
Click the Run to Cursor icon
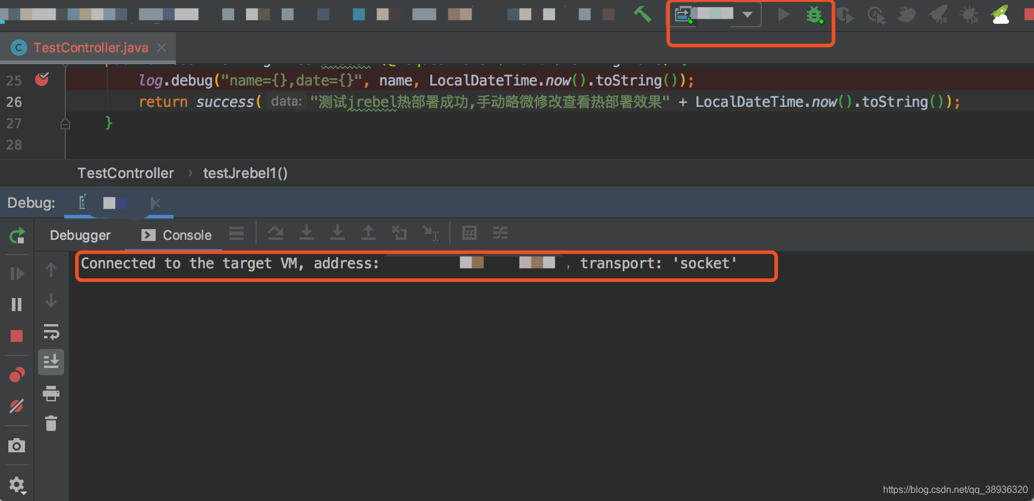(x=430, y=233)
